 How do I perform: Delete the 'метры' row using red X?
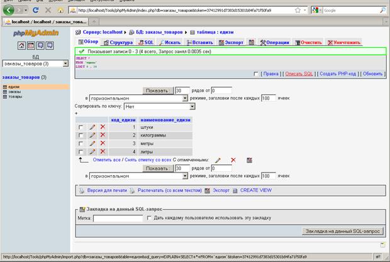[x=103, y=143]
